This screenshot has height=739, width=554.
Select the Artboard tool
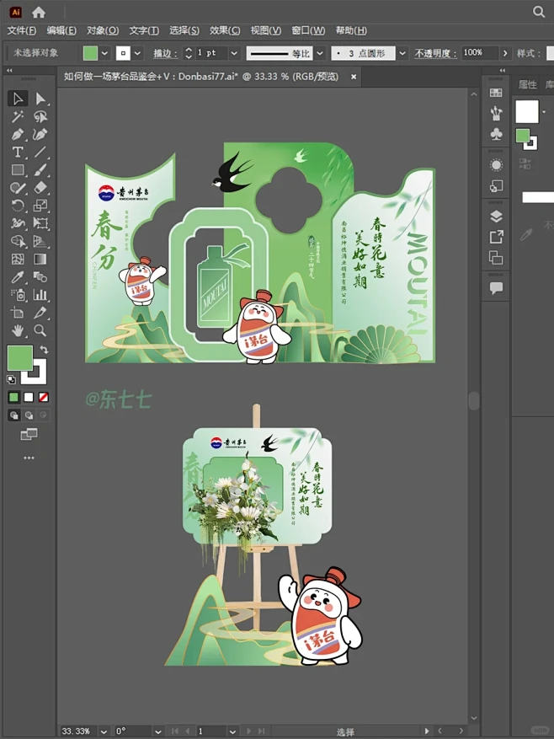(18, 313)
